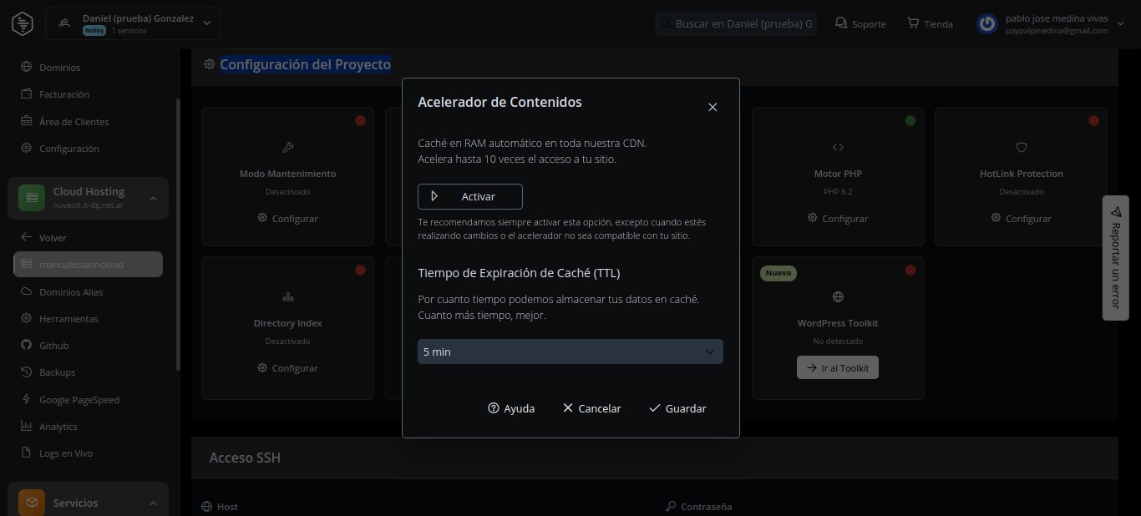1141x516 pixels.
Task: Collapse the Cloud Hosting sidebar section
Action: pos(153,198)
